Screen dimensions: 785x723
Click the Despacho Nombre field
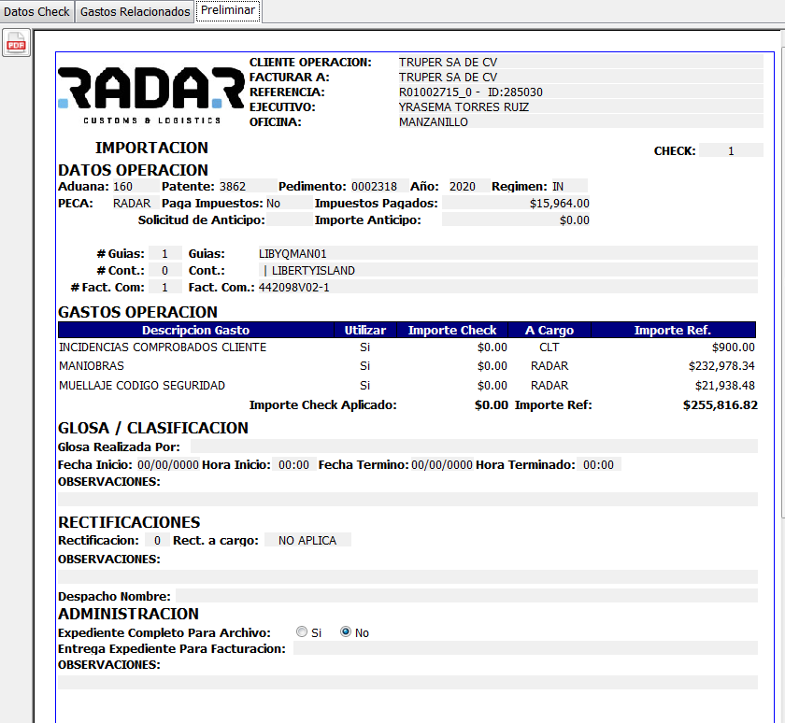[x=466, y=596]
